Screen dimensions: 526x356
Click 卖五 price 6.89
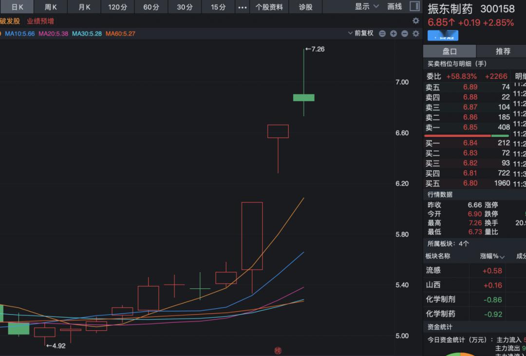pyautogui.click(x=470, y=87)
